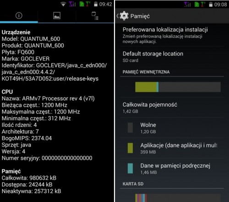Tap the purple signal icon in the right status bar
Image resolution: width=229 pixels, height=202 pixels.
pos(187,4)
